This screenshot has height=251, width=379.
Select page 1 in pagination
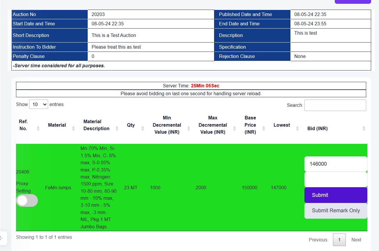click(339, 240)
